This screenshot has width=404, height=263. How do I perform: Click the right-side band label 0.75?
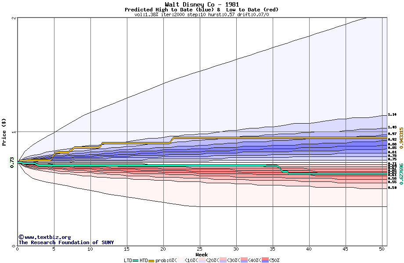tap(392, 160)
